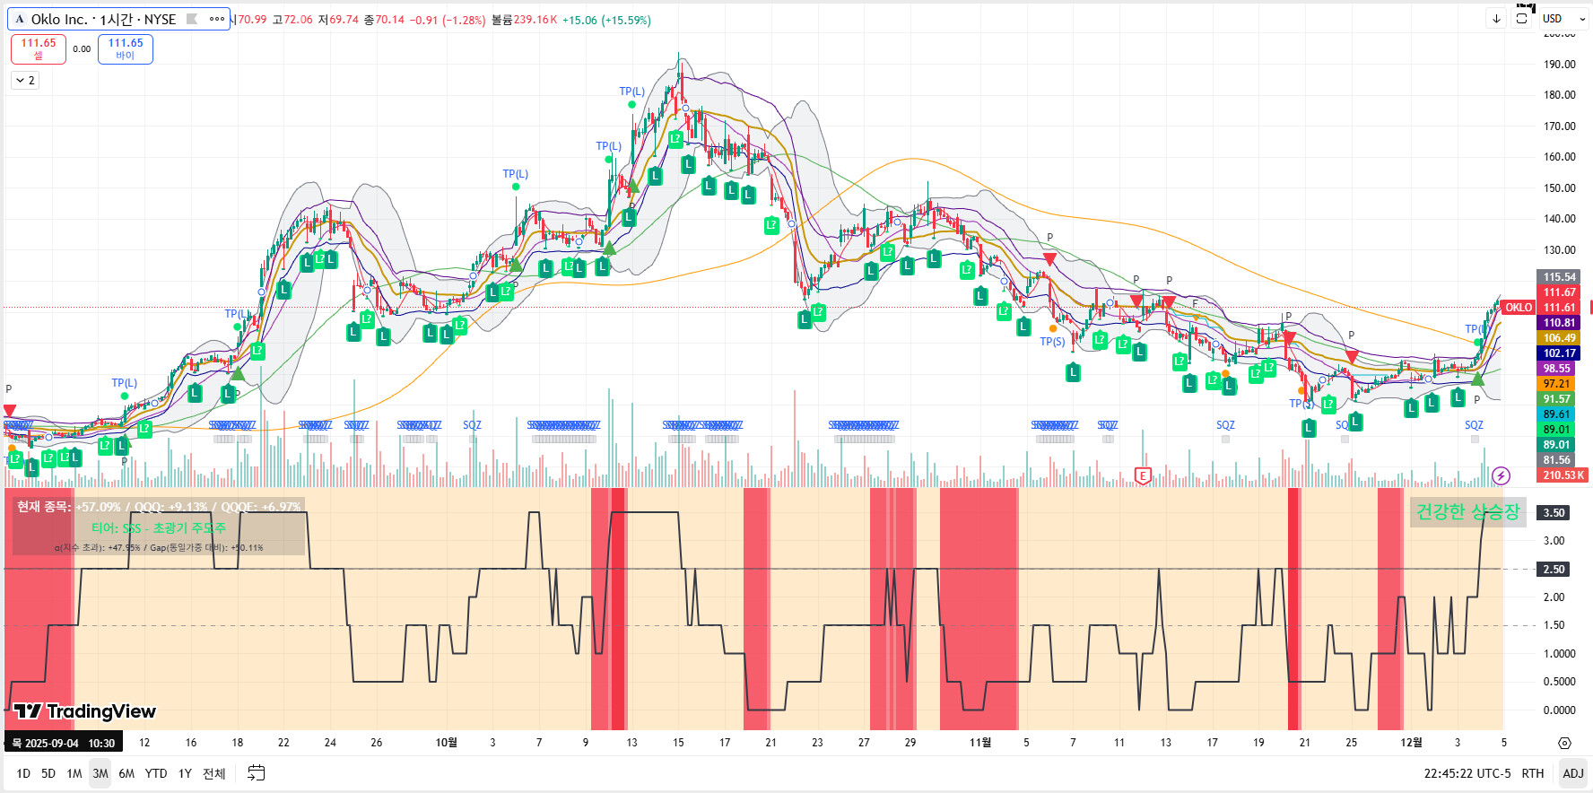Click the red 111.65 sell button
This screenshot has height=793, width=1593.
[39, 48]
